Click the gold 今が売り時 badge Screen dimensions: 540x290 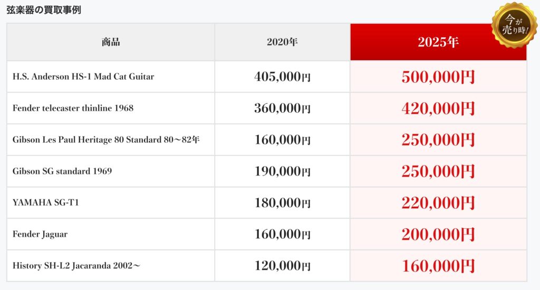[x=515, y=25]
